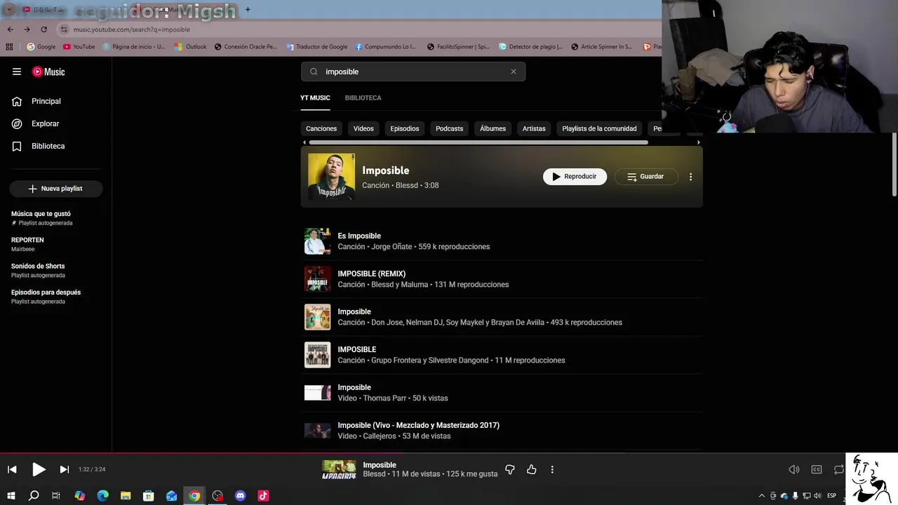898x505 pixels.
Task: Switch to BIBLIOTECA search tab
Action: point(363,97)
